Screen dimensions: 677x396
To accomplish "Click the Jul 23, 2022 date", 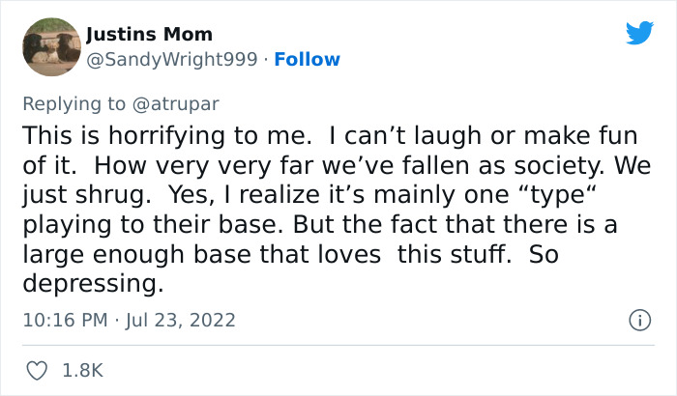I will [182, 319].
